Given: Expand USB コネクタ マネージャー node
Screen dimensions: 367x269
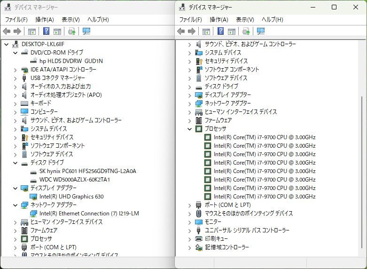Looking at the screenshot, I should tap(16, 78).
